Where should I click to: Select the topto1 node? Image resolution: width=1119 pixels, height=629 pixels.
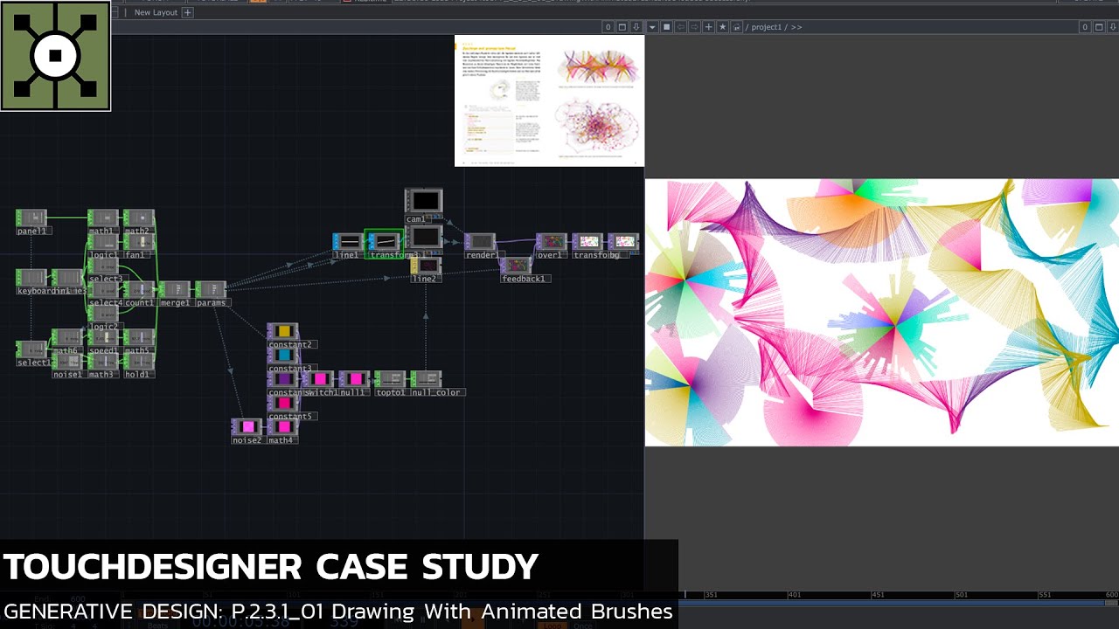click(x=390, y=379)
